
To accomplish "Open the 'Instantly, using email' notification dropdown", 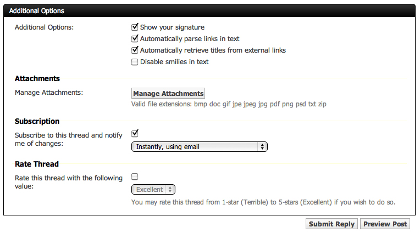I will 199,146.
